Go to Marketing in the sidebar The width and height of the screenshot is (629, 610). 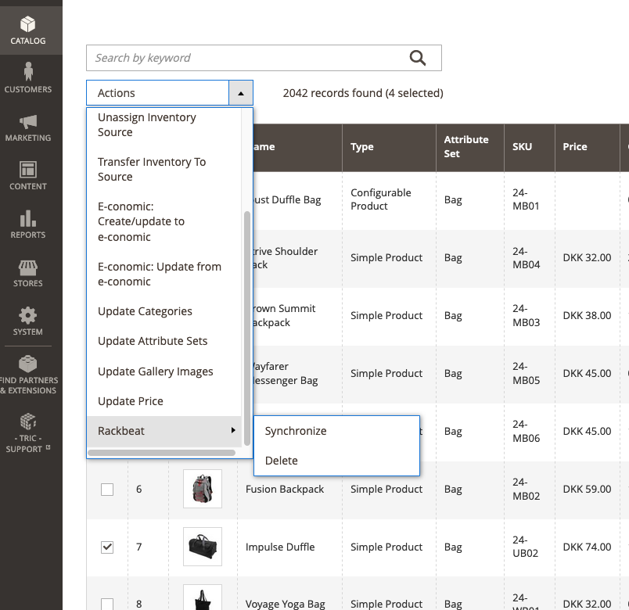28,127
